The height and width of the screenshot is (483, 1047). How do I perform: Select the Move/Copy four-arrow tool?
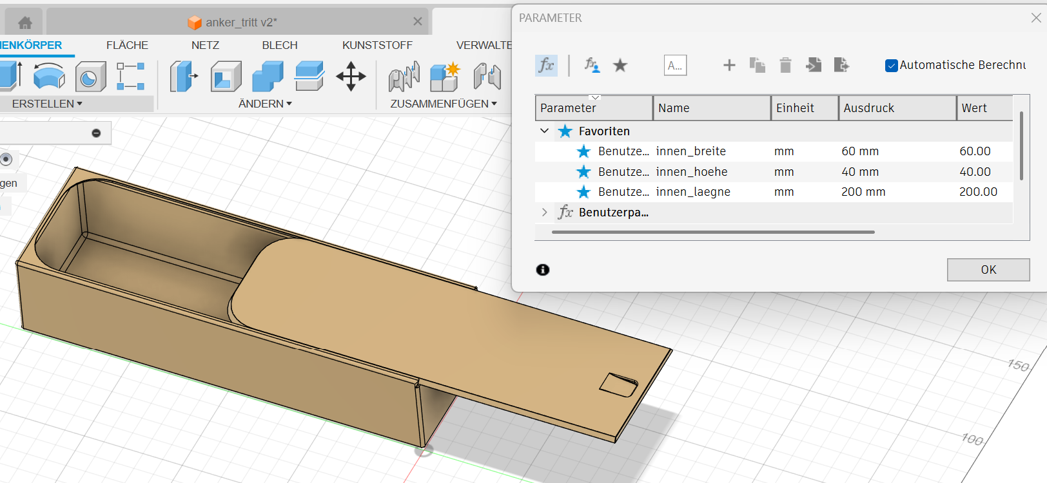coord(351,77)
